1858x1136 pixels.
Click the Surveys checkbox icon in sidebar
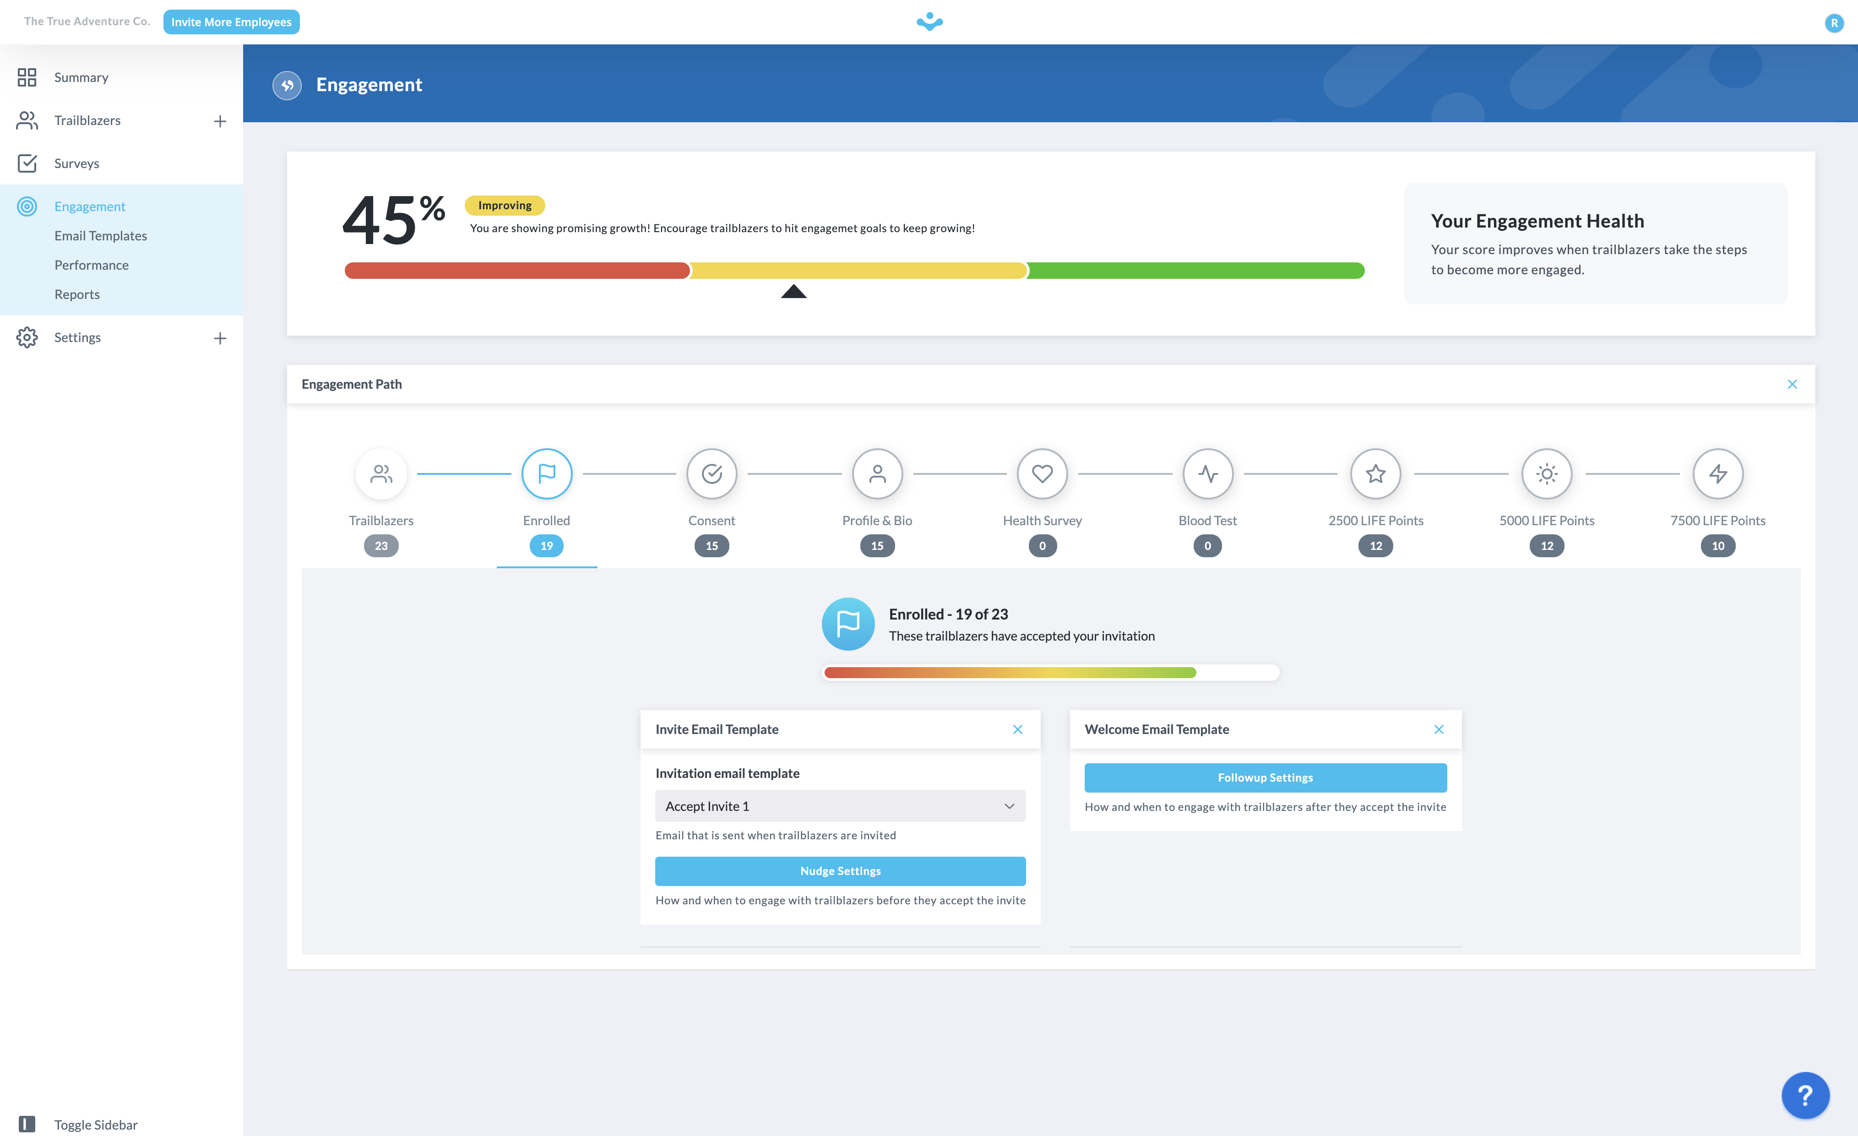(x=27, y=163)
